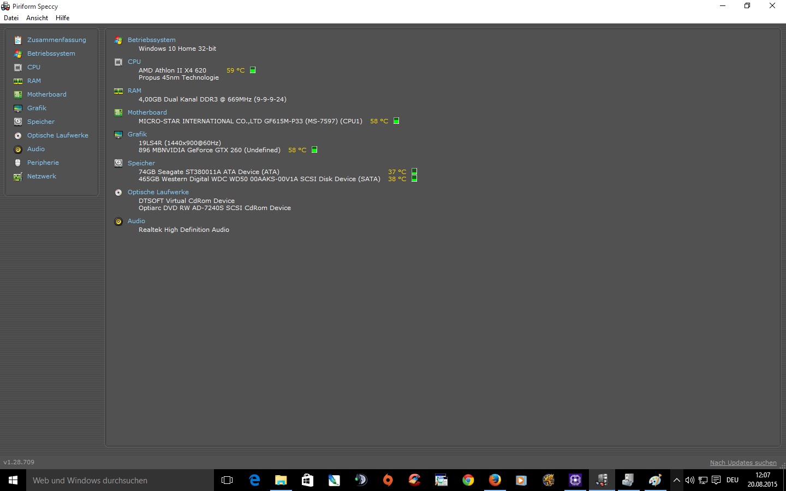Open the CPU section from sidebar
This screenshot has height=491, width=786.
click(34, 67)
